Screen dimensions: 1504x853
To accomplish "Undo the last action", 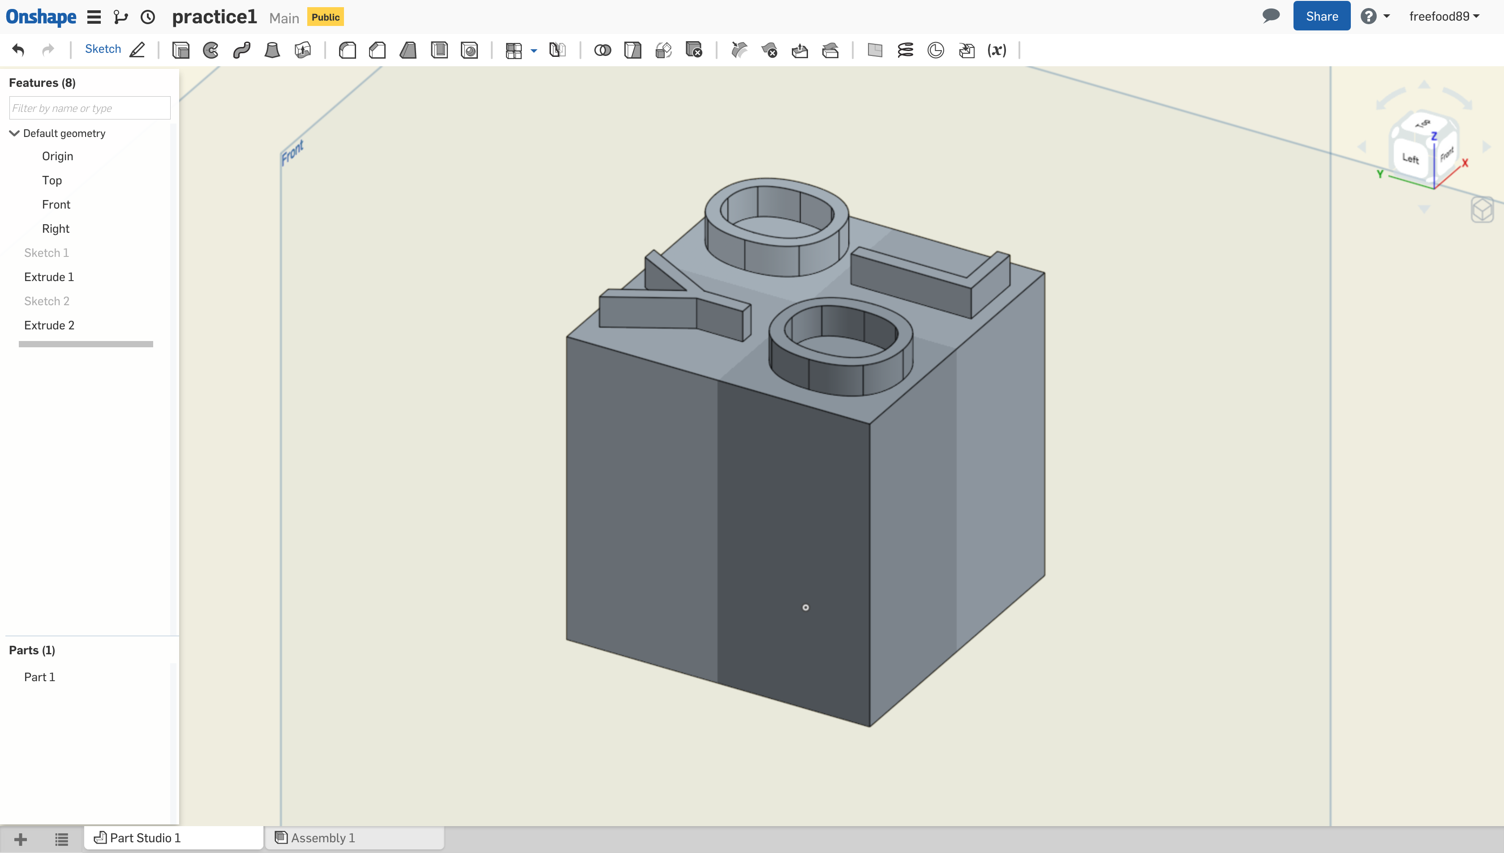I will point(18,50).
